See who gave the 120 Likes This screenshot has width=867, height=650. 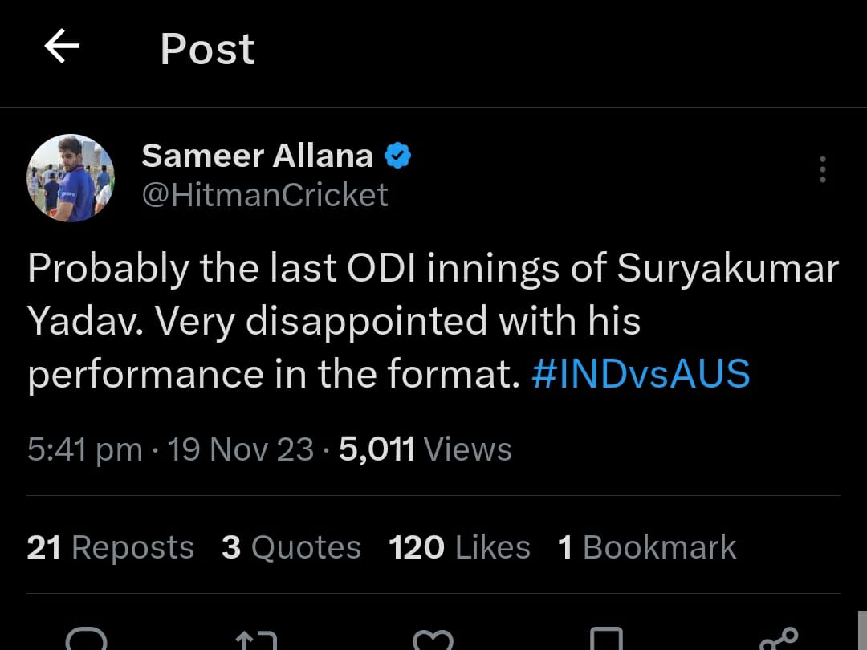[459, 547]
